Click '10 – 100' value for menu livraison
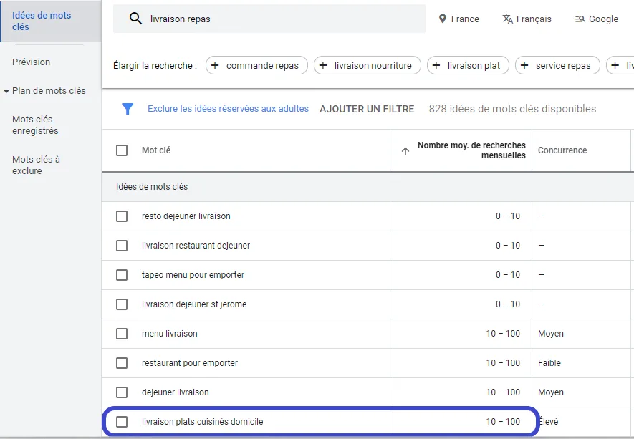The image size is (634, 439). (503, 334)
